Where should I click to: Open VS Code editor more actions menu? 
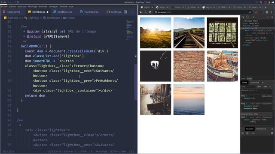click(132, 12)
